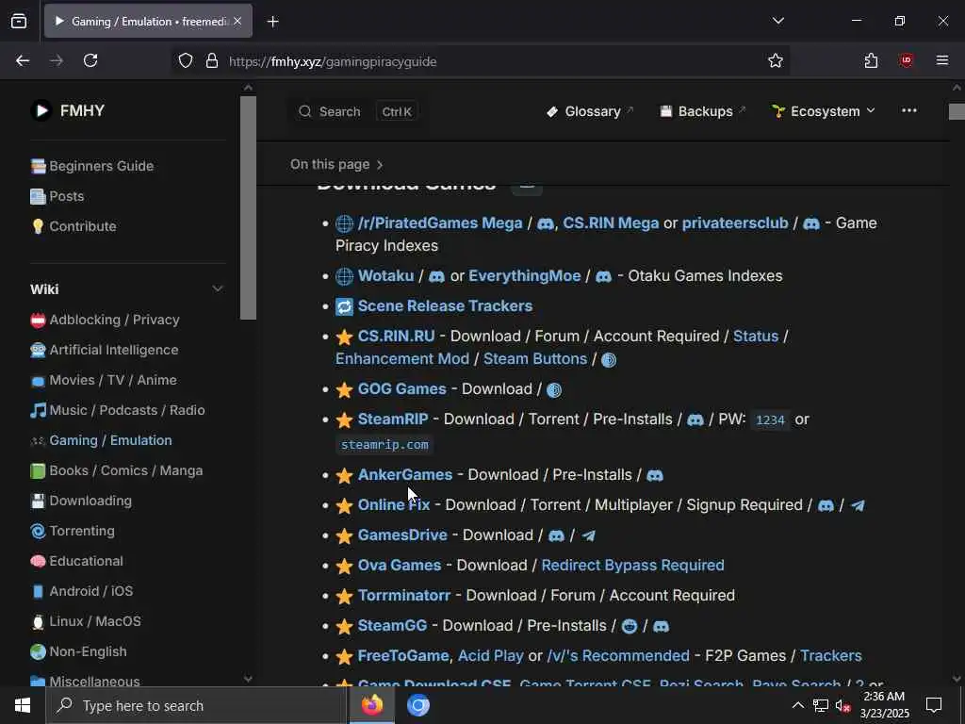Open Beginners Guide in sidebar
965x724 pixels.
(x=92, y=166)
